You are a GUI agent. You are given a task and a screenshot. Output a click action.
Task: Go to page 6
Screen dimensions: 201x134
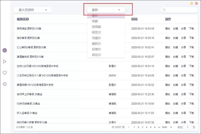tap(155, 127)
